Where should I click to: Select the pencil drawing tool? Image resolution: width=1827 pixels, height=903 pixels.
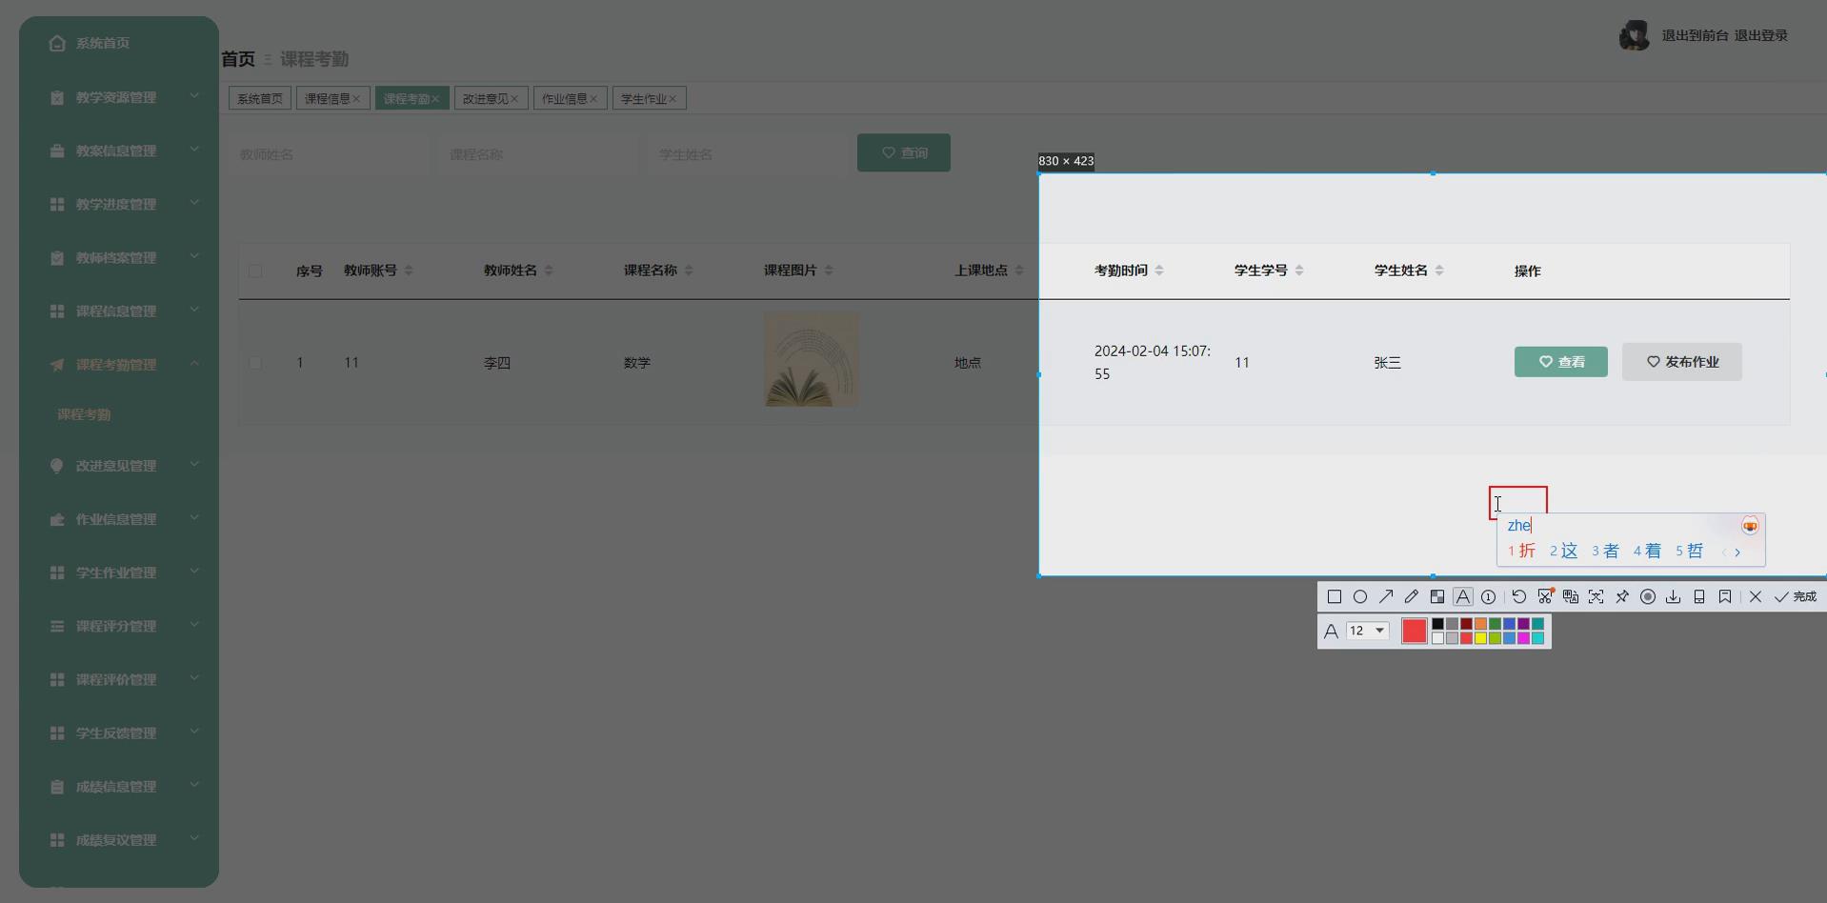(1412, 596)
